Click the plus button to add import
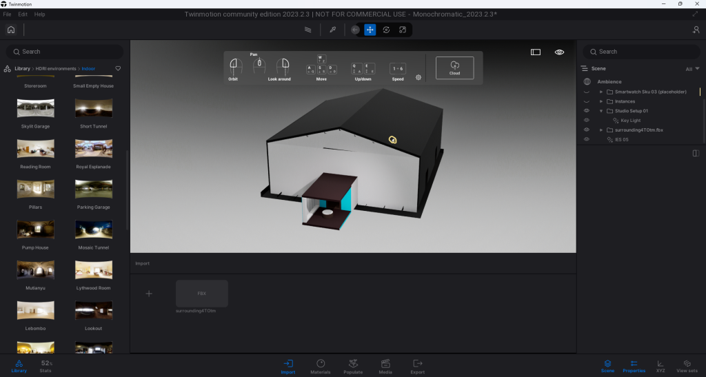 point(148,294)
